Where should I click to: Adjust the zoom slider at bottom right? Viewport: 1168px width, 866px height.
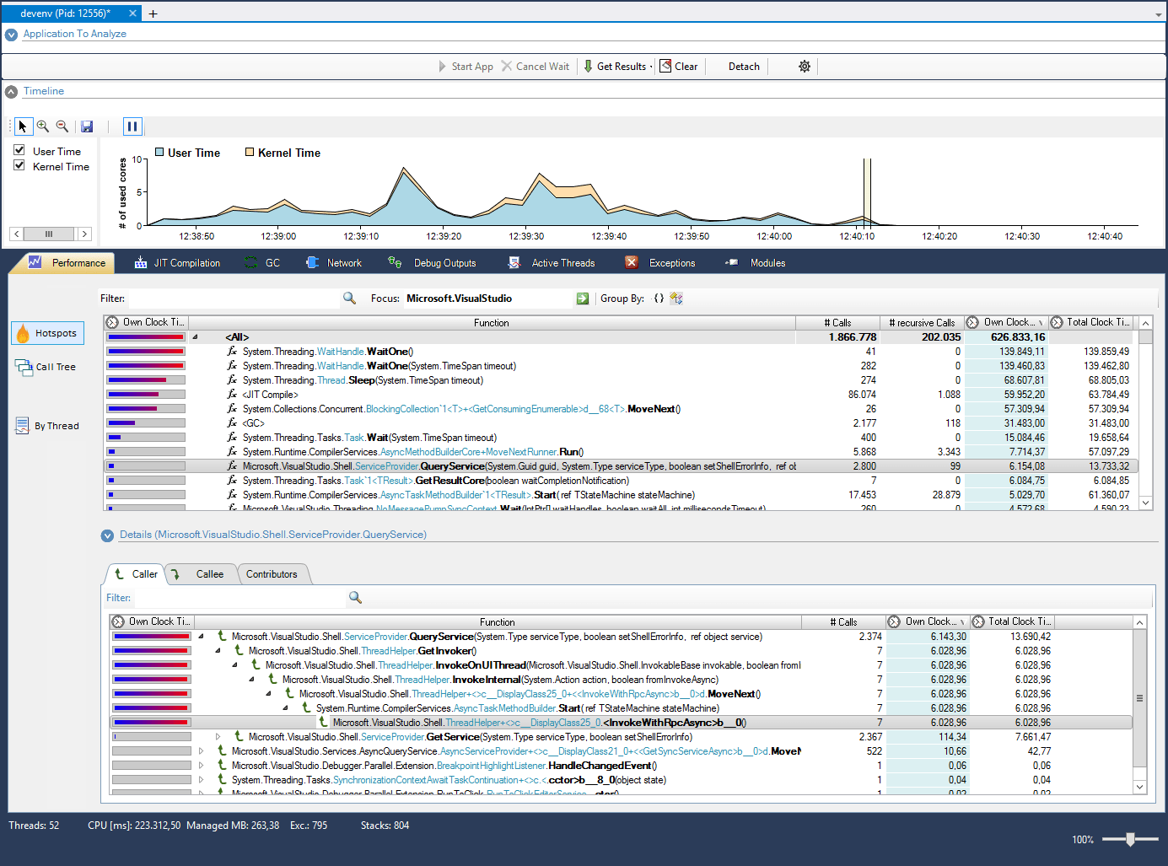[1130, 839]
